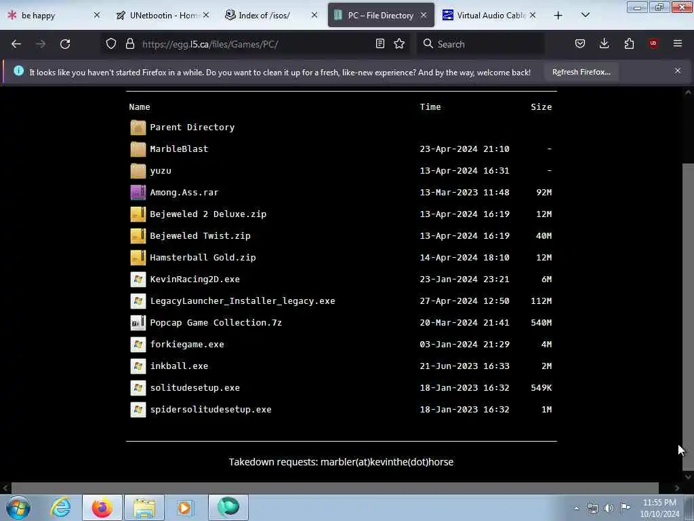Click the yuzu folder icon

tap(138, 170)
